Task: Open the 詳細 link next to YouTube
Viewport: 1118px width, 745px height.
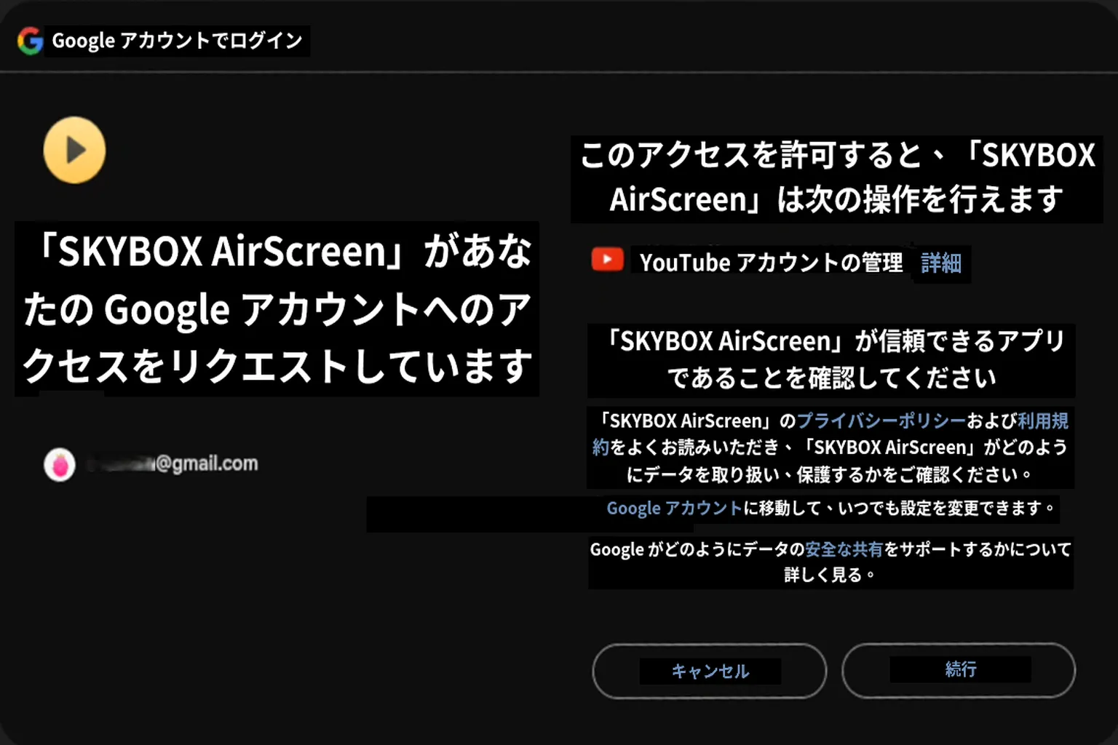Action: [941, 263]
